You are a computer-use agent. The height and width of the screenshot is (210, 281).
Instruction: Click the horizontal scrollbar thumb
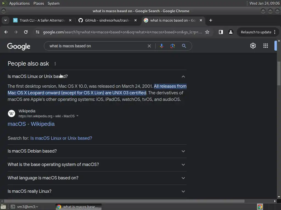tap(124, 201)
